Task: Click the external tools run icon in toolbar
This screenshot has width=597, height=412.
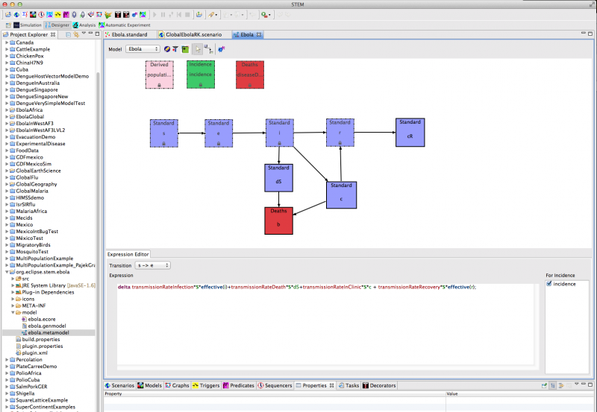Action: click(264, 15)
